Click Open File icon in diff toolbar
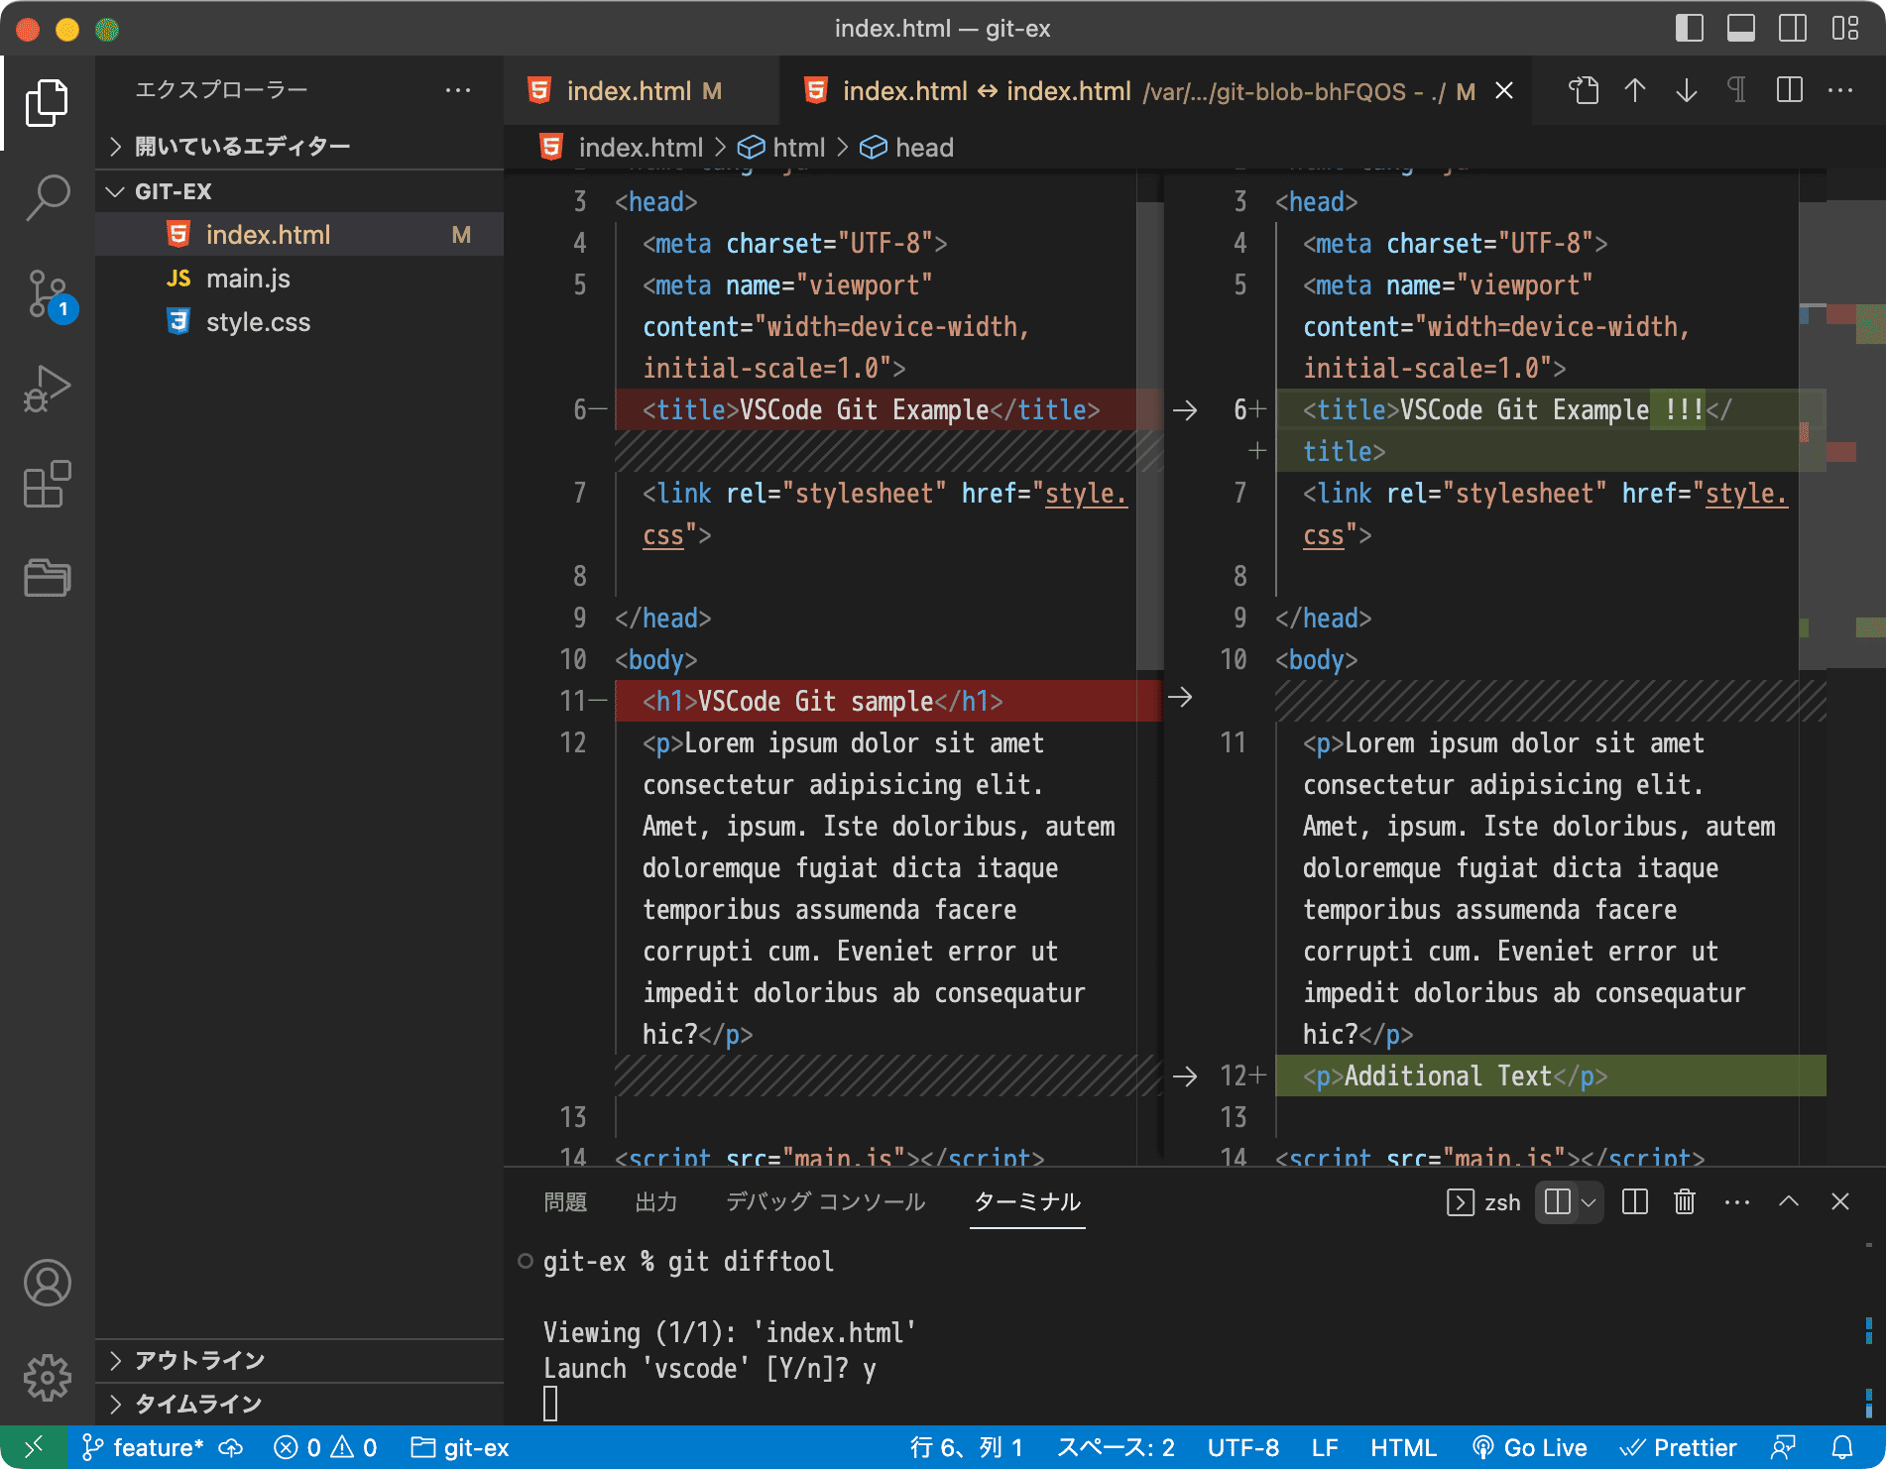The width and height of the screenshot is (1886, 1469). [x=1584, y=91]
